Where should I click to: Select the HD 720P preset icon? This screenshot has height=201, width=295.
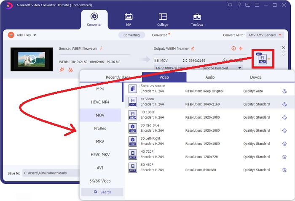(x=133, y=154)
